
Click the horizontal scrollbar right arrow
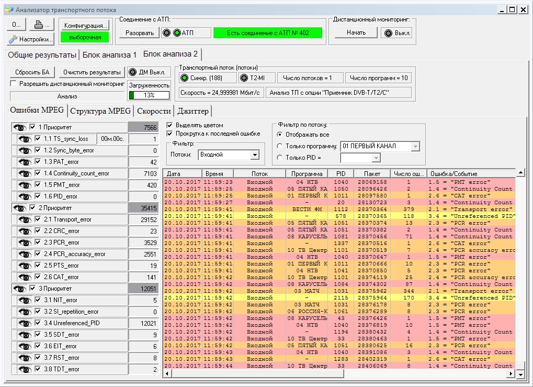pyautogui.click(x=511, y=374)
